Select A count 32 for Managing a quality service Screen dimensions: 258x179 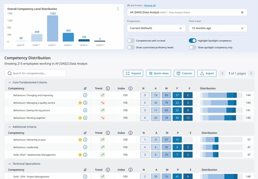tap(156, 103)
